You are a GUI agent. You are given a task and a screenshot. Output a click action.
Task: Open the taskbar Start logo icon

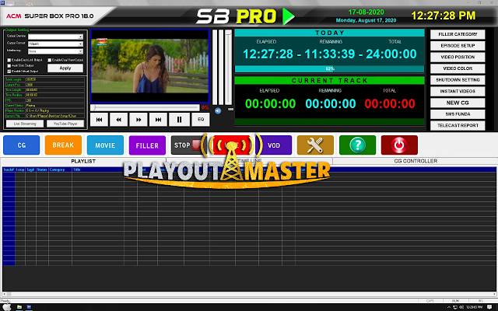pos(7,307)
